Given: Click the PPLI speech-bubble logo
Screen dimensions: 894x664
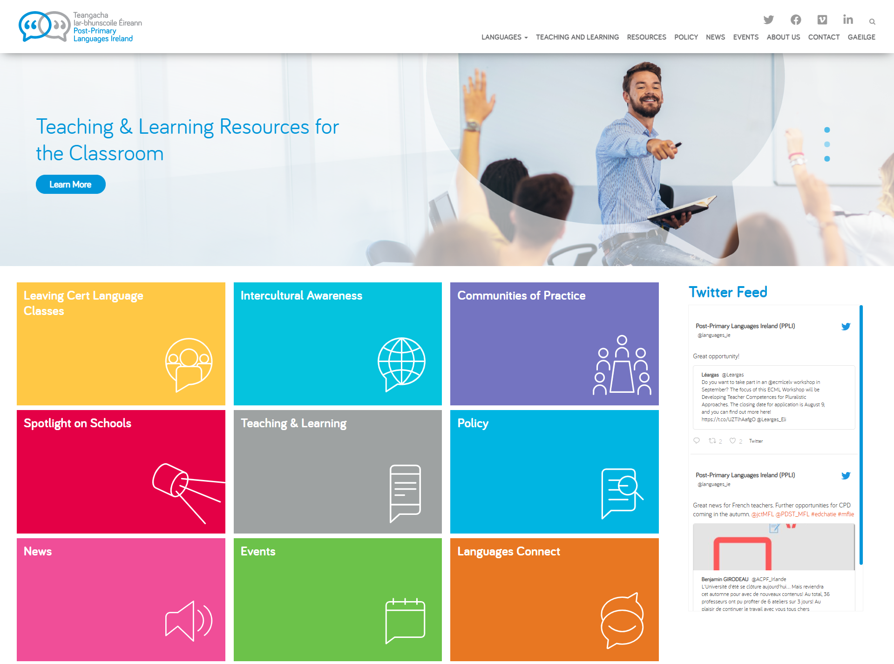Looking at the screenshot, I should 46,26.
